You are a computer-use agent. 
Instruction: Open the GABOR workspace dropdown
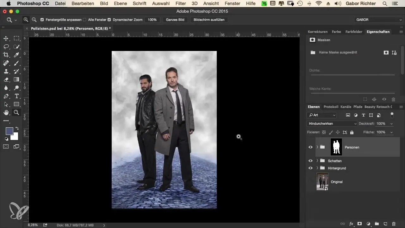pyautogui.click(x=378, y=20)
